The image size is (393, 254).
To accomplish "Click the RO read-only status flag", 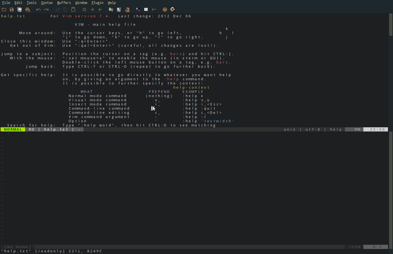I will pos(32,130).
